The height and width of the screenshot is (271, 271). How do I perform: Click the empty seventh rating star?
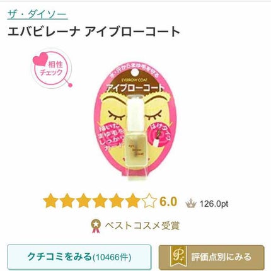click(149, 201)
